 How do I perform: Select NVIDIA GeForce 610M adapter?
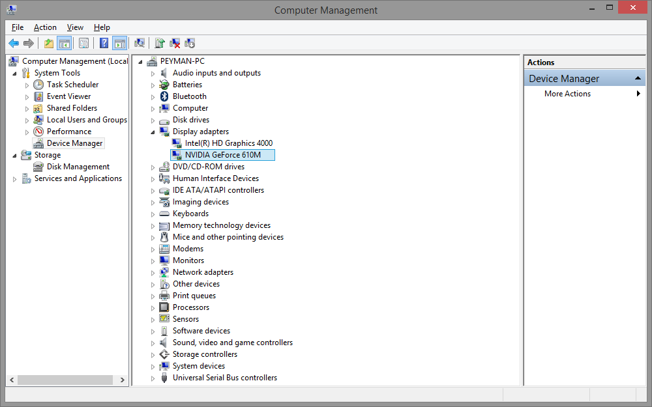(223, 155)
